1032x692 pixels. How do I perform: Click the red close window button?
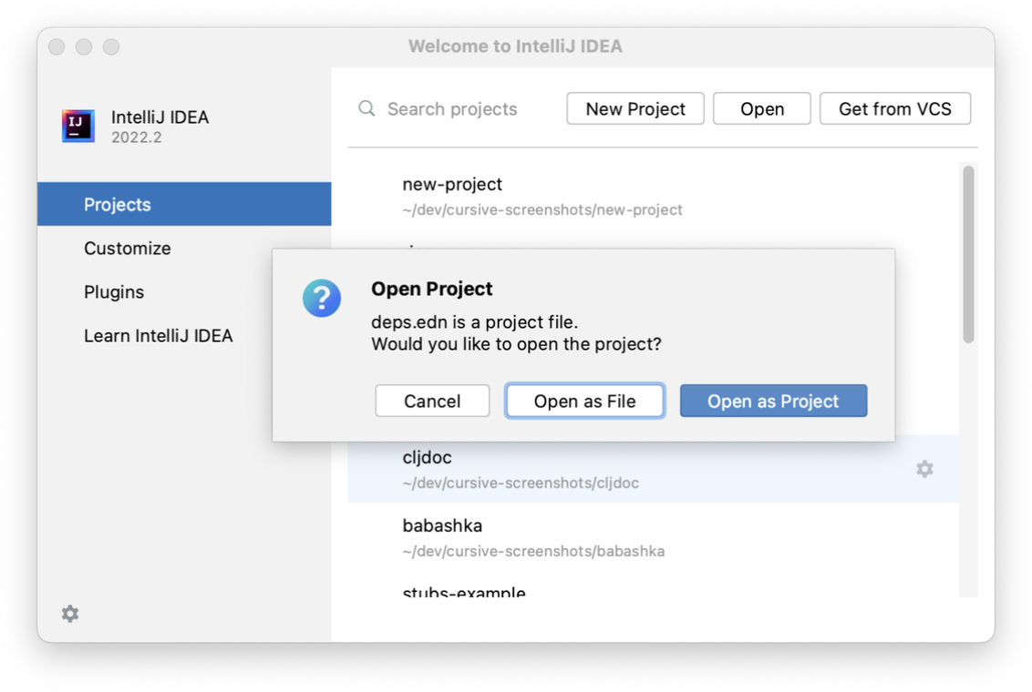click(57, 46)
